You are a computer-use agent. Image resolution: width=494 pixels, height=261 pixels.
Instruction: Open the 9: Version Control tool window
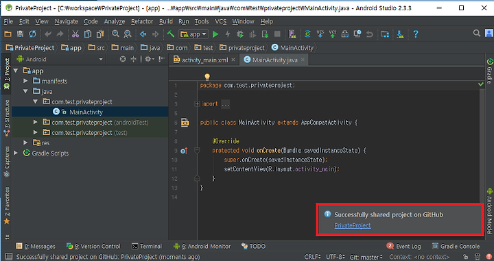(93, 246)
